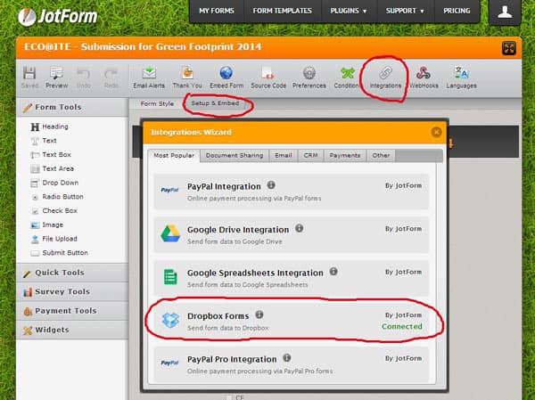Show info for Google Spreadsheets Integration
535x400 pixels.
(333, 272)
